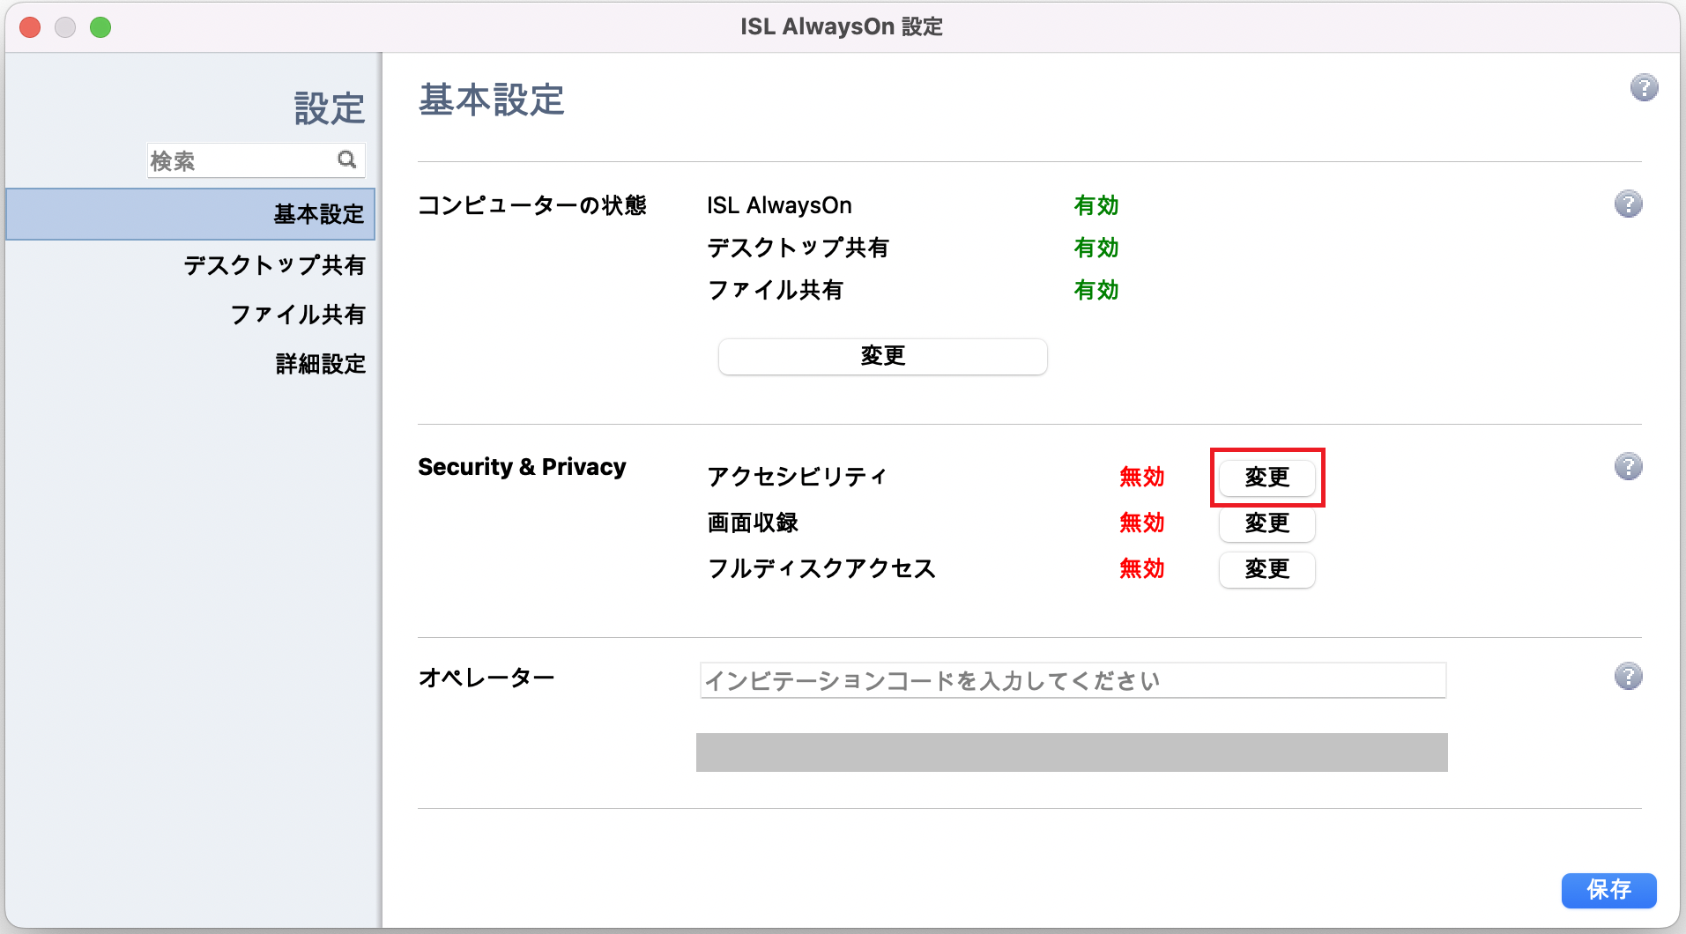Click the 保存 button
The width and height of the screenshot is (1686, 934).
click(1609, 890)
